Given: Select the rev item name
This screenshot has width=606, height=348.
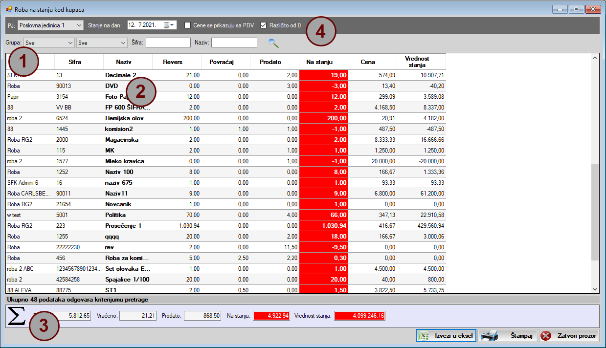Looking at the screenshot, I should (110, 247).
